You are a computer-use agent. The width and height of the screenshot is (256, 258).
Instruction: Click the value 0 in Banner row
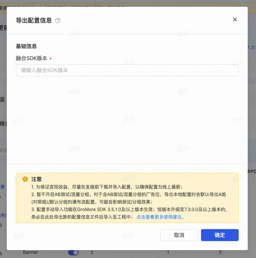point(220,252)
